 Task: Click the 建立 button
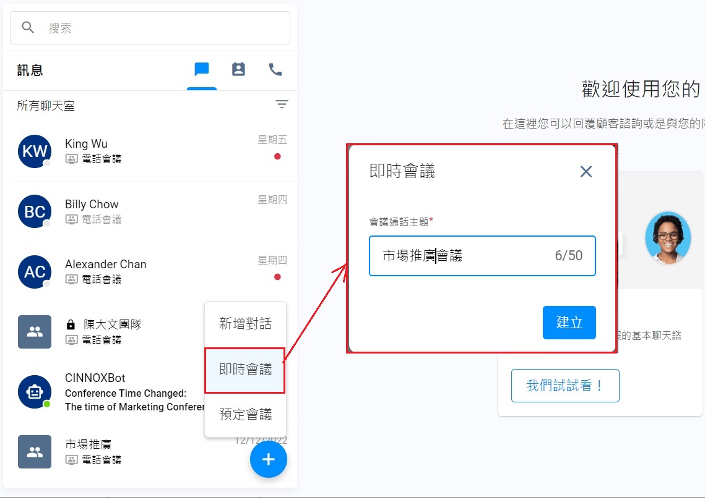tap(569, 322)
